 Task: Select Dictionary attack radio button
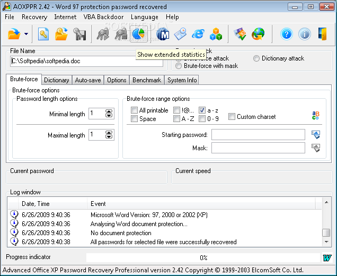[256, 58]
